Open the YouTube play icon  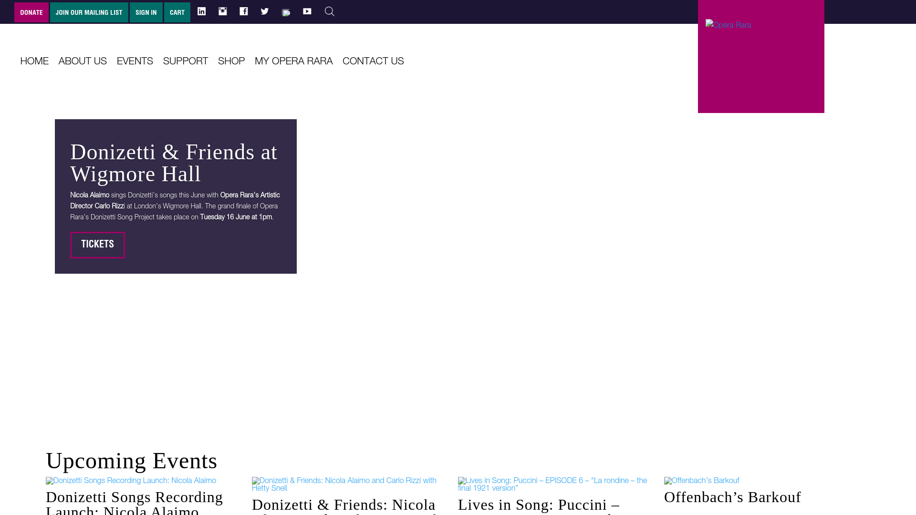pos(307,11)
